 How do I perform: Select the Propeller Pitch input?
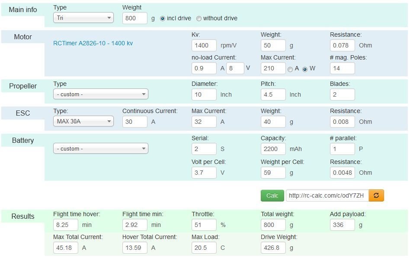pos(273,94)
